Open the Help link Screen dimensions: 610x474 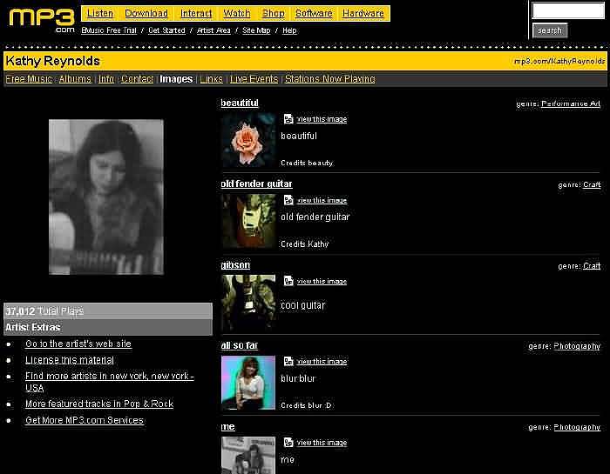click(x=289, y=30)
